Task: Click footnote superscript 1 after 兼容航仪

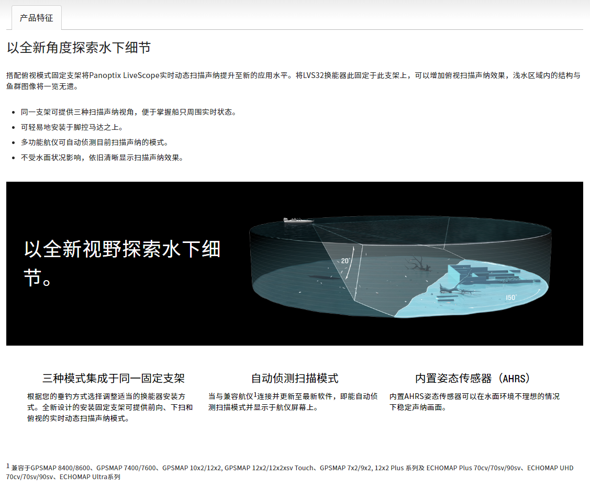Action: click(255, 395)
